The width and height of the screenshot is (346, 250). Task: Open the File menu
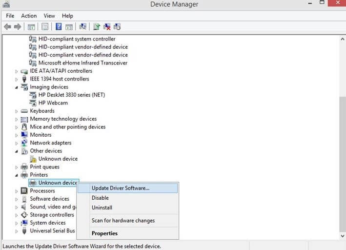(10, 16)
